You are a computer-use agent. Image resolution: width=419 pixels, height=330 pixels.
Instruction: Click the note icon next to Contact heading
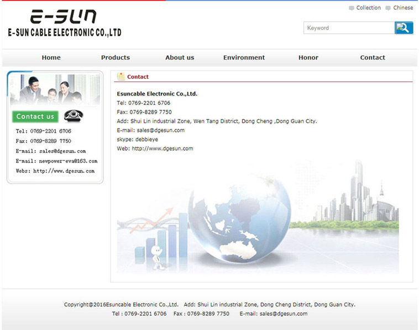pos(121,77)
